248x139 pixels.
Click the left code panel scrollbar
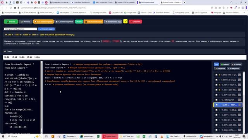click(41, 97)
